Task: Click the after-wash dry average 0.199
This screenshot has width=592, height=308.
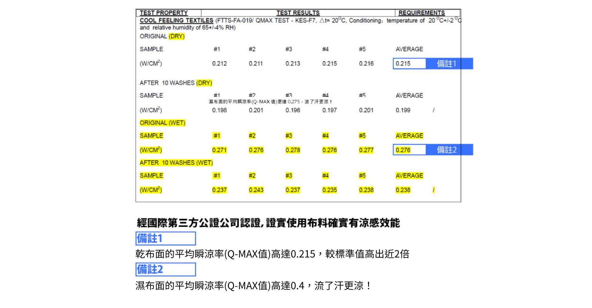Action: [x=403, y=110]
